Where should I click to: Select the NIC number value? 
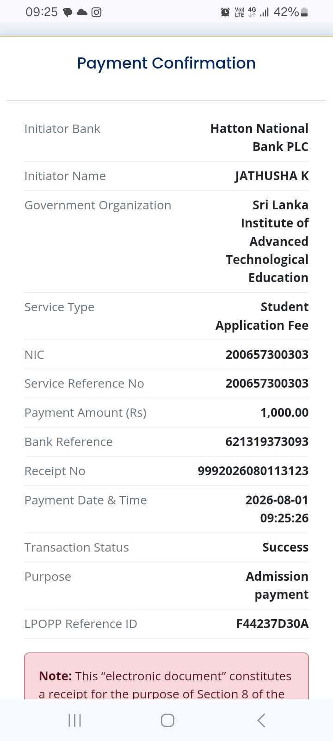tap(267, 355)
